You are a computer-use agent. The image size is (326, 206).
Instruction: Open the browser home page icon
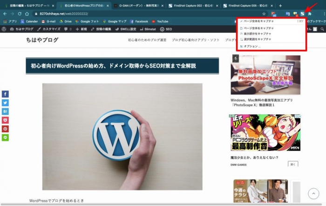tap(27, 14)
